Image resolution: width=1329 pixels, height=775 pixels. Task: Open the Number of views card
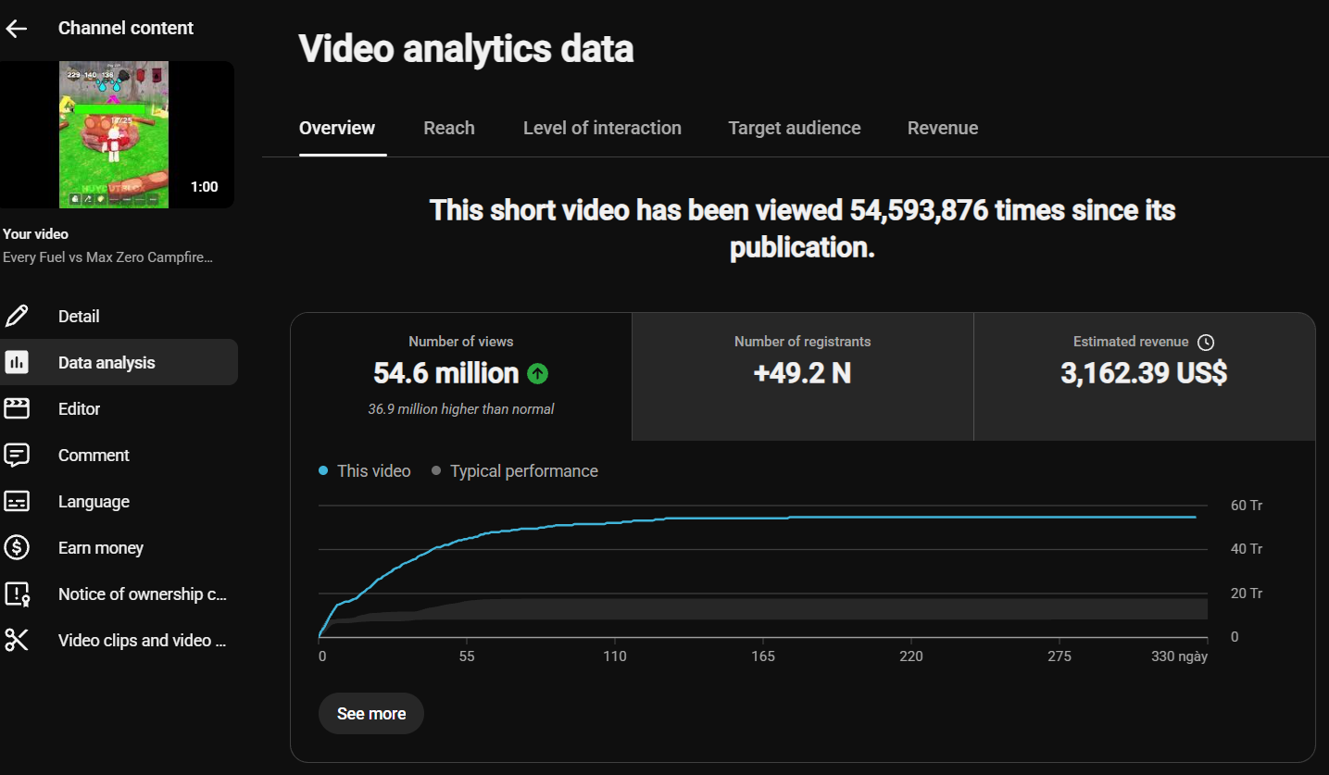[x=461, y=377]
